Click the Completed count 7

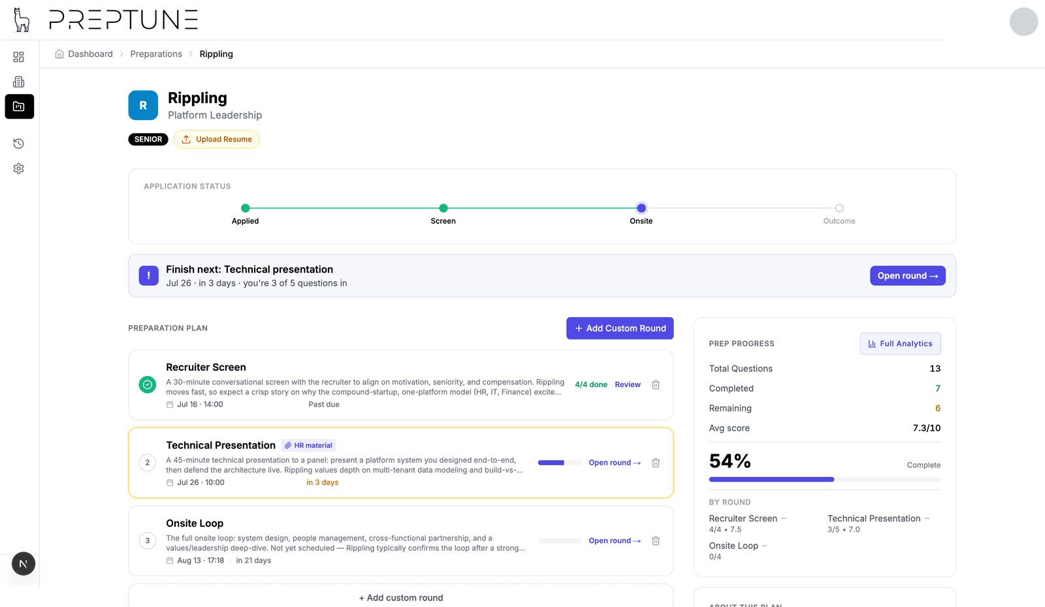click(x=938, y=388)
